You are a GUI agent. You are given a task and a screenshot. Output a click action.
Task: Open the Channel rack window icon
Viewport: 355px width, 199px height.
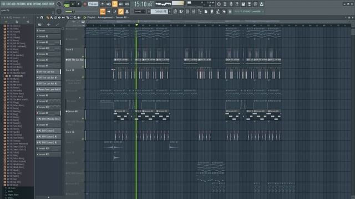pos(187,12)
